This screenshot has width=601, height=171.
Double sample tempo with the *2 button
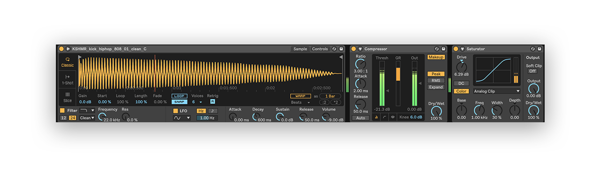click(336, 102)
